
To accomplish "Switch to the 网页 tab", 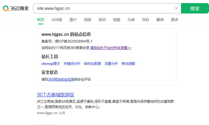I will (x=41, y=20).
